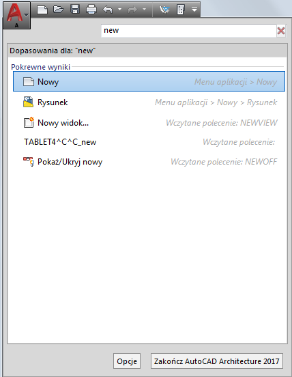
Task: Select the TABLET4^C^C_new result entry
Action: tap(149, 142)
